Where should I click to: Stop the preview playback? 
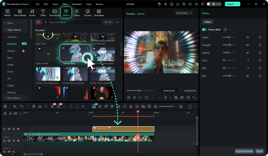[x=146, y=98]
